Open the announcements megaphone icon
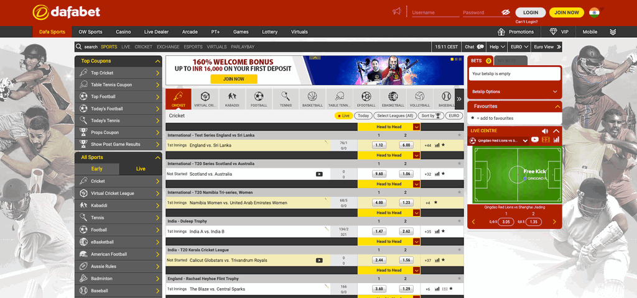The image size is (637, 298). (x=397, y=12)
